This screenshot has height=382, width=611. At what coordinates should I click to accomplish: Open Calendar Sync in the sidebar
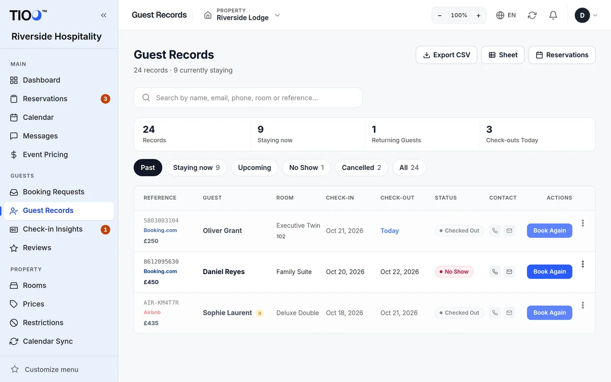[x=59, y=341]
